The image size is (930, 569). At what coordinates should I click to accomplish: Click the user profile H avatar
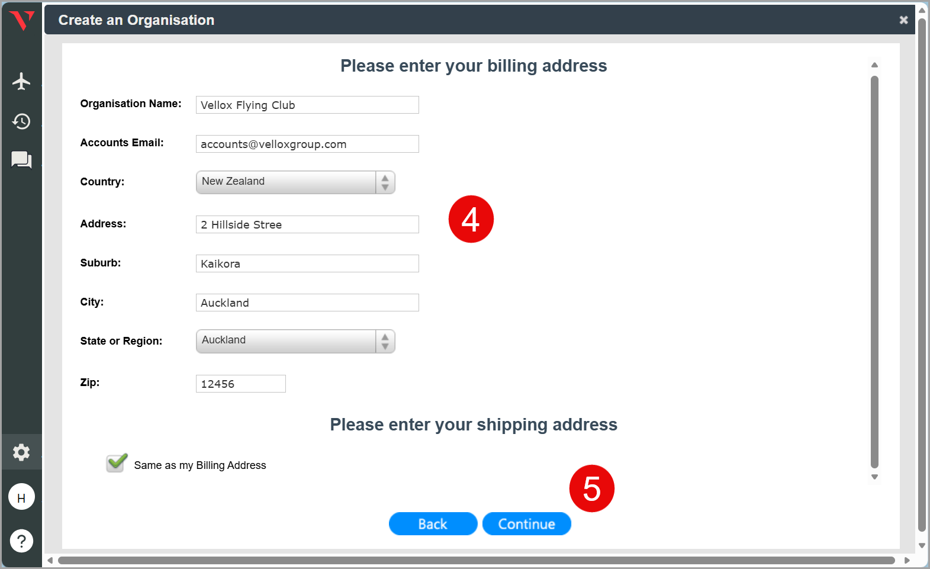[21, 497]
